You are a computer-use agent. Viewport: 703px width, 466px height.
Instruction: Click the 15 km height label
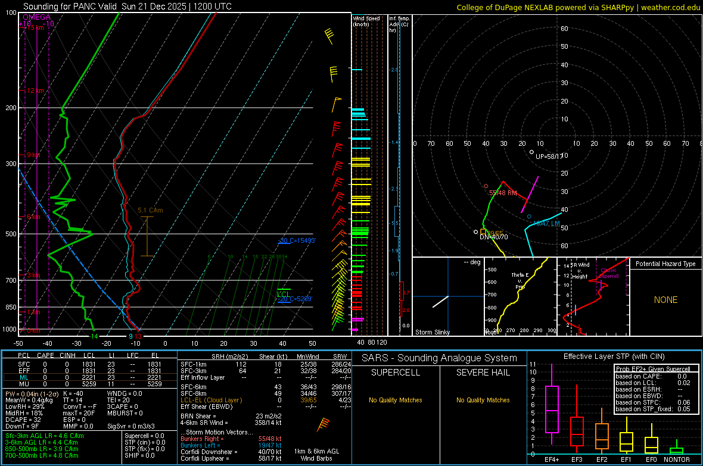[36, 27]
